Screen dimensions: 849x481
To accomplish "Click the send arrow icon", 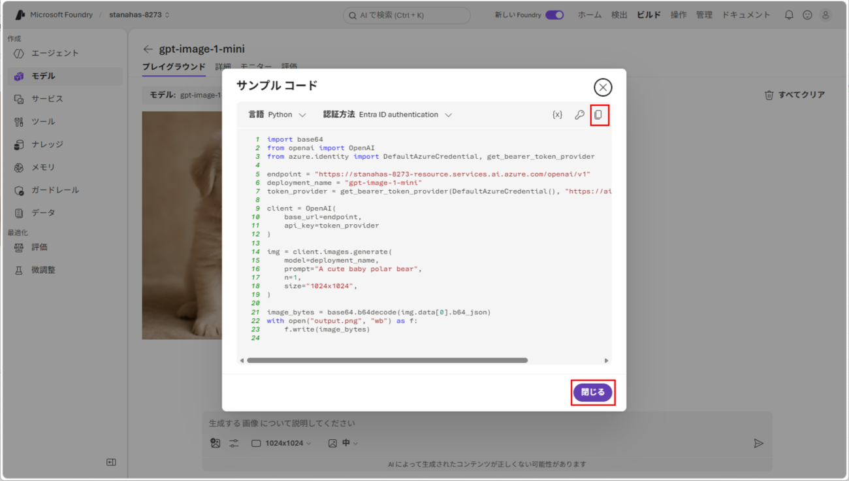I will point(758,443).
